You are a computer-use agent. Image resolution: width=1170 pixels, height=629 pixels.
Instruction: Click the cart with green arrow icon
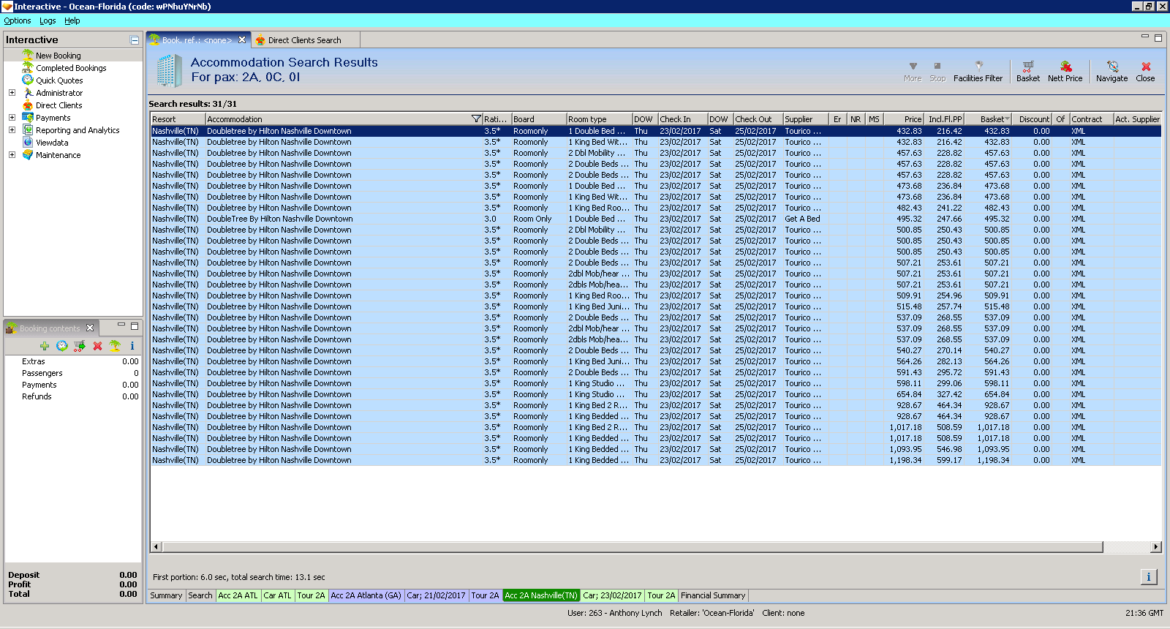coord(80,346)
